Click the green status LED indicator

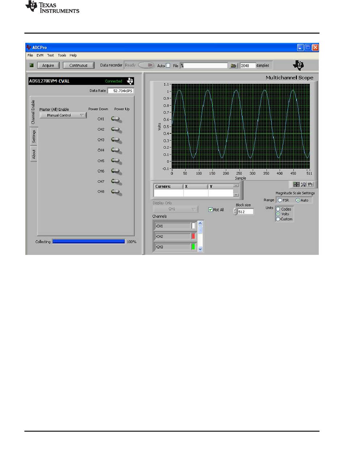pos(32,66)
